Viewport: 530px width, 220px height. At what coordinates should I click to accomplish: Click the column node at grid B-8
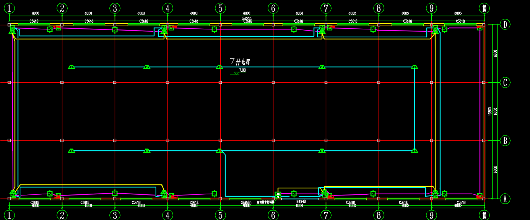coord(379,140)
